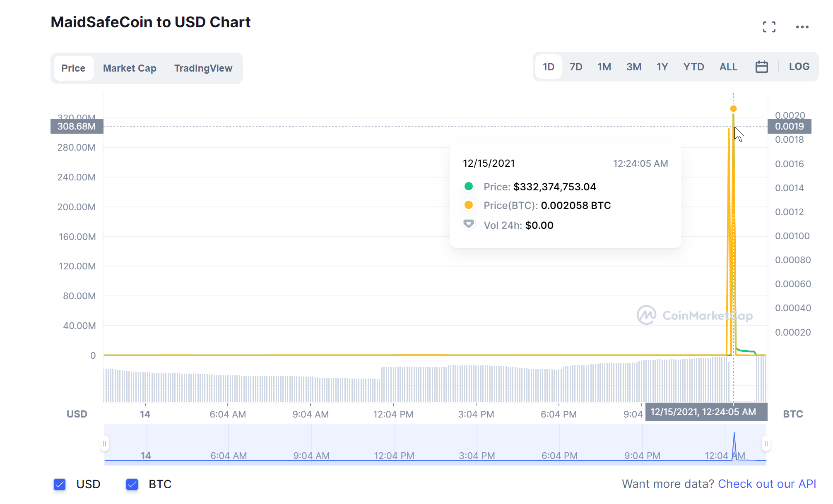Enable LOG scale toggle
The image size is (833, 504).
[799, 67]
